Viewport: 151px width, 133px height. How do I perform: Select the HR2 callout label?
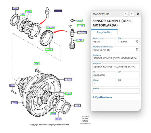click(80, 20)
